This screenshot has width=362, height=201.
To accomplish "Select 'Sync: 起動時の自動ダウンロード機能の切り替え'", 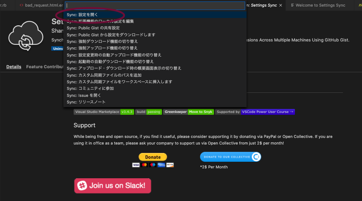I will click(x=155, y=62).
